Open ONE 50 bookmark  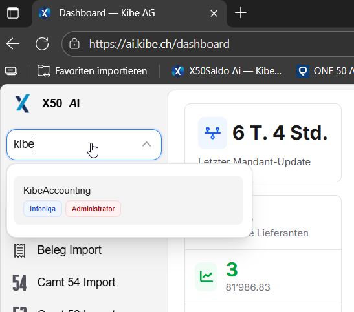pos(325,71)
